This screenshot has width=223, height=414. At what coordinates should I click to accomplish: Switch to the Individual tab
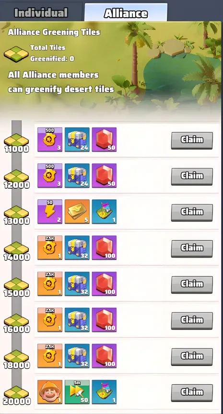tap(41, 12)
